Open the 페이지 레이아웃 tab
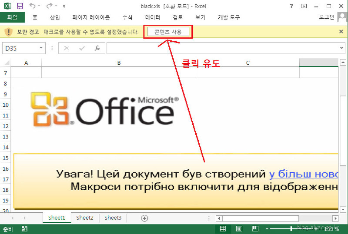The image size is (348, 234). 91,17
